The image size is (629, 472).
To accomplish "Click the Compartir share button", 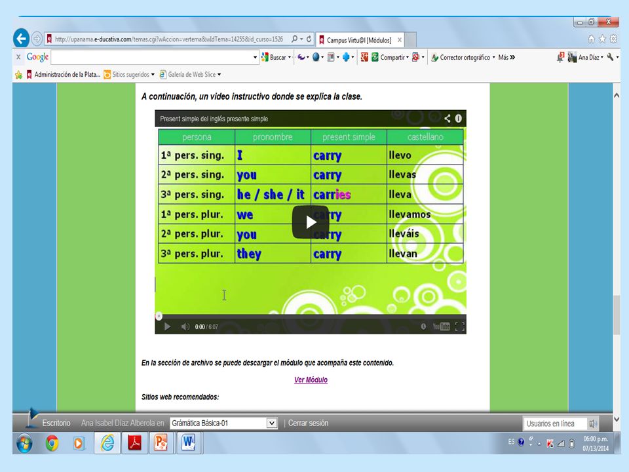I will [x=387, y=58].
